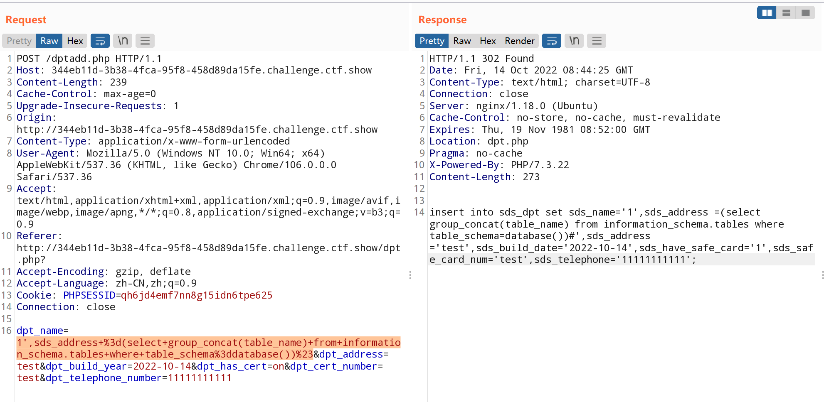Toggle non-printable chars \n in Request toolbar
The image size is (824, 402).
click(x=123, y=41)
